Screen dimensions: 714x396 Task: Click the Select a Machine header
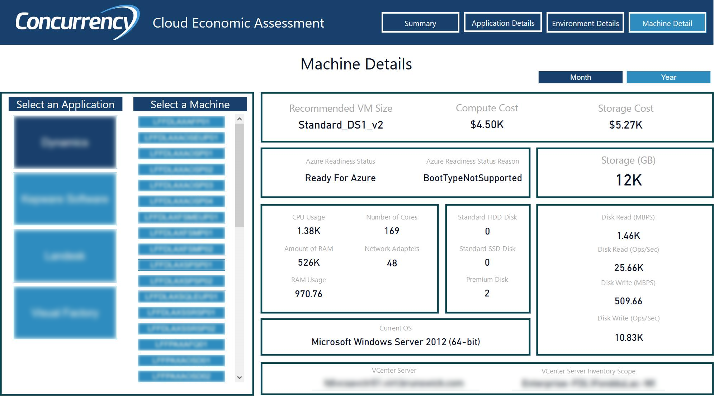(x=190, y=104)
